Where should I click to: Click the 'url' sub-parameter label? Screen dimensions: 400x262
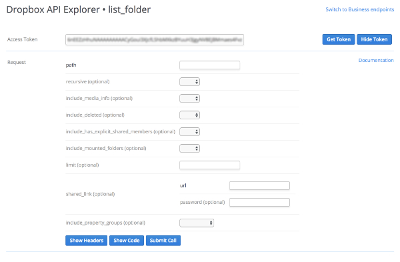point(183,185)
